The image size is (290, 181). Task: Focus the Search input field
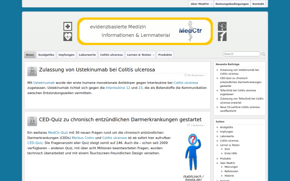point(241,54)
